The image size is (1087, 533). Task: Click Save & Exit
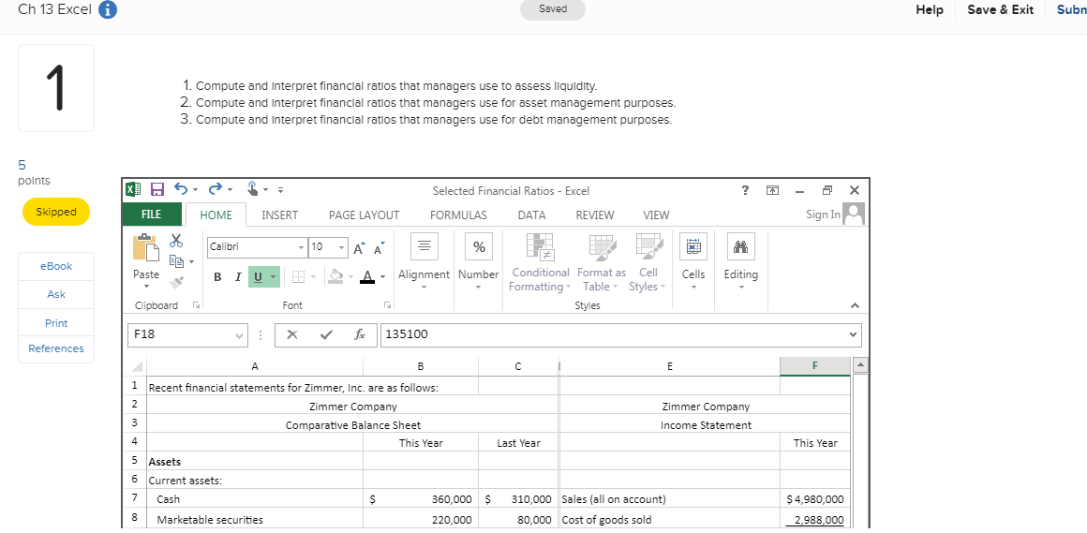[x=1000, y=9]
